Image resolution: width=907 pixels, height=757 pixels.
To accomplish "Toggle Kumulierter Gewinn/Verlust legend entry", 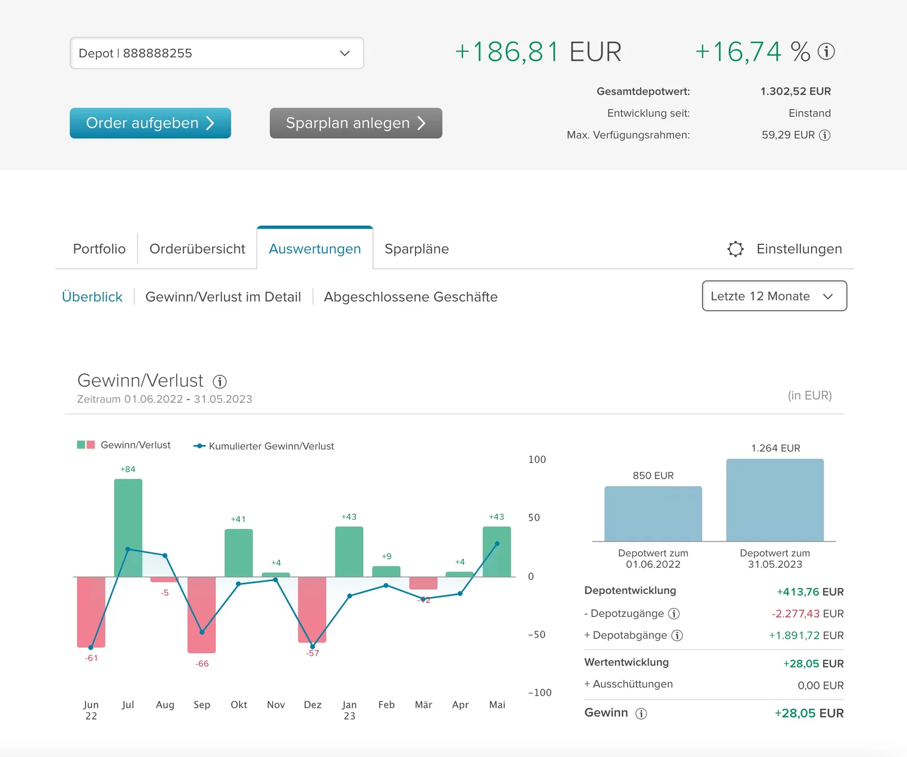I will tap(264, 446).
